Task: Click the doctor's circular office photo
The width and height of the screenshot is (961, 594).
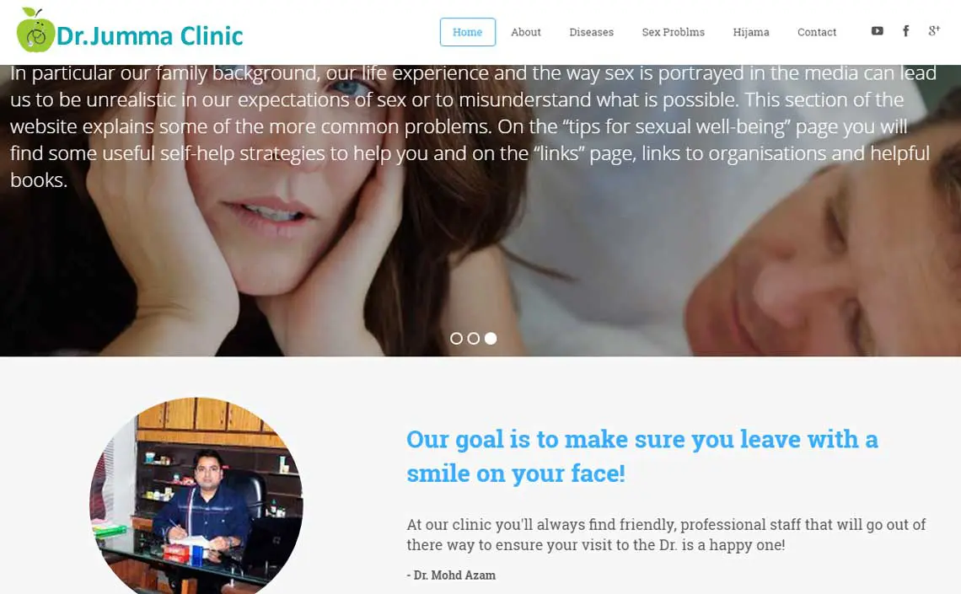Action: (x=196, y=496)
